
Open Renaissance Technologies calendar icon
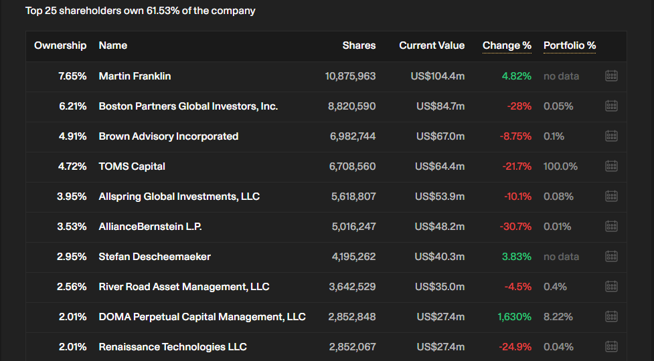[x=610, y=347]
